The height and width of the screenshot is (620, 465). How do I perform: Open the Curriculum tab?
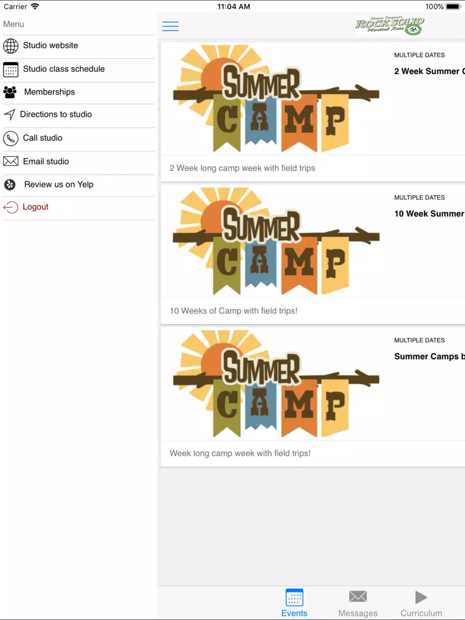coord(421,603)
